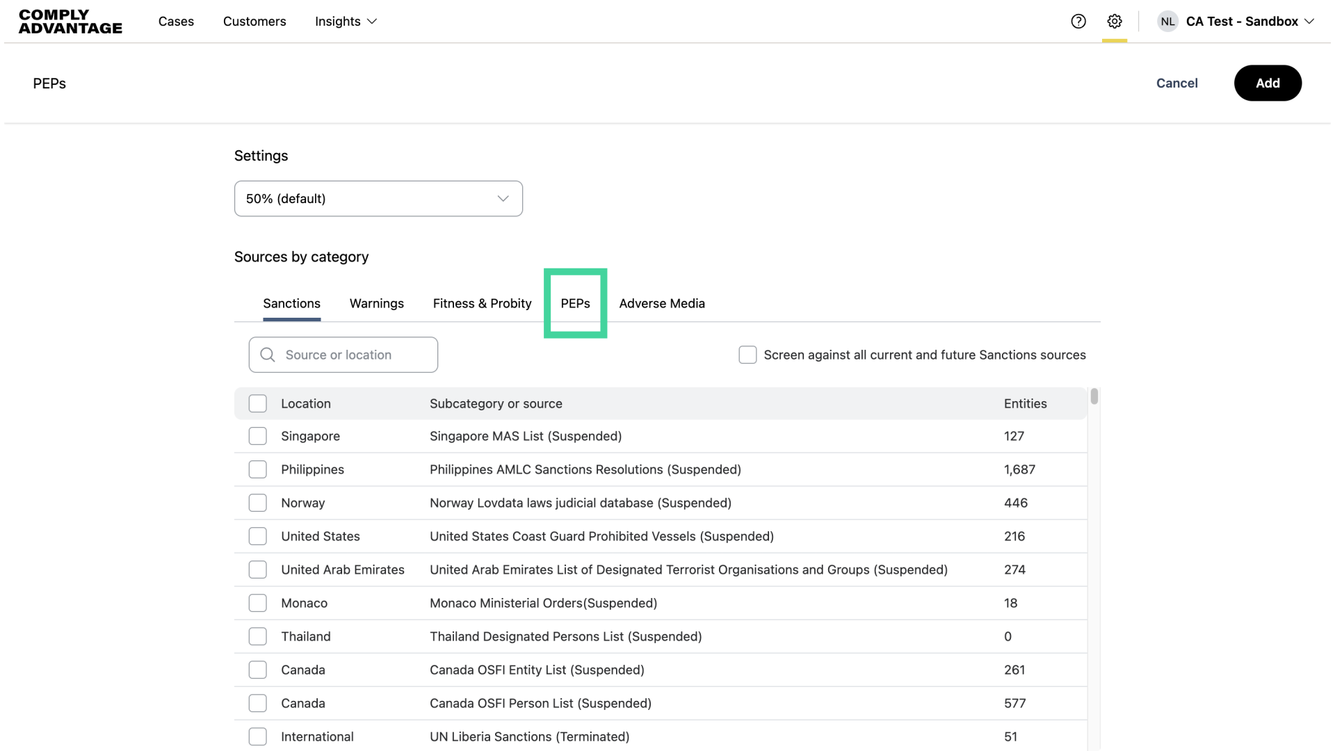Tick the Singapore MAS List checkbox
This screenshot has width=1335, height=751.
[258, 436]
